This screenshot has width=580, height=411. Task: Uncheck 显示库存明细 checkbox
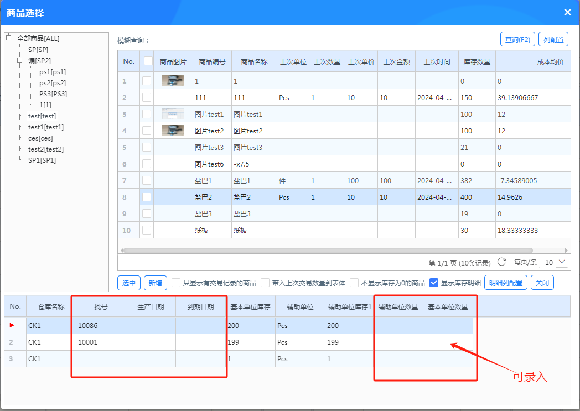click(x=434, y=283)
